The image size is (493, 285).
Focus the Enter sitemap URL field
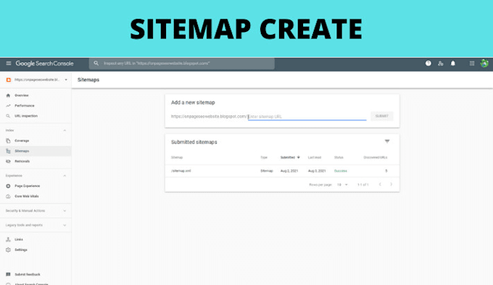(x=307, y=116)
